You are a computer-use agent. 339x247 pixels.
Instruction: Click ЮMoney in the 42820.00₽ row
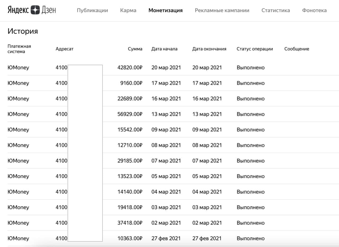coord(18,68)
